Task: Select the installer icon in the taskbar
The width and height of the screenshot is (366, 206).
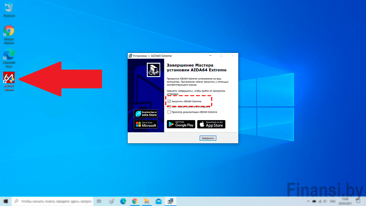Action: click(x=170, y=202)
